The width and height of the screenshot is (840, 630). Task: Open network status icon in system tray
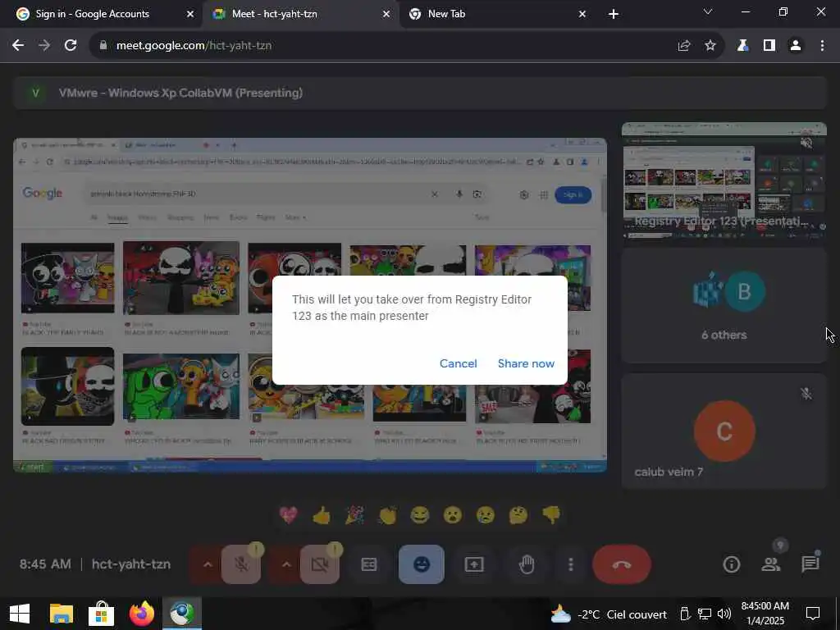(705, 614)
